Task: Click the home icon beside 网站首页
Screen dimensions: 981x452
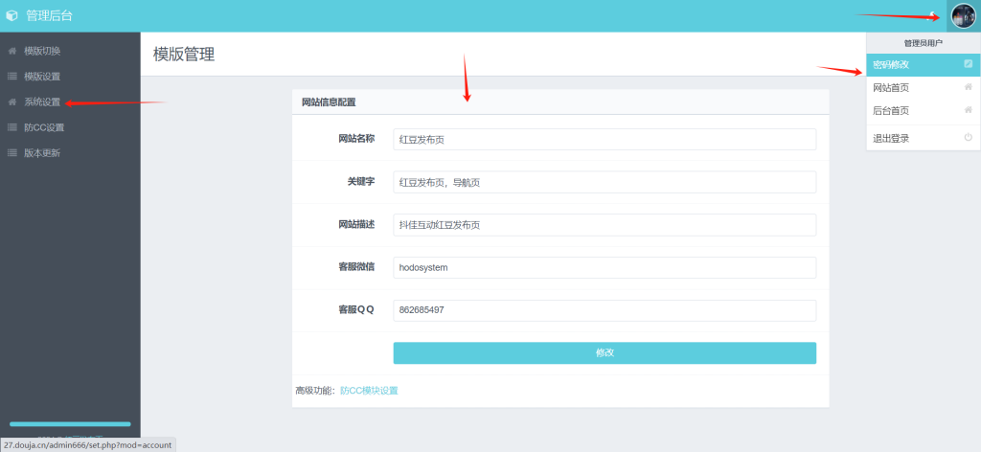Action: (x=968, y=87)
